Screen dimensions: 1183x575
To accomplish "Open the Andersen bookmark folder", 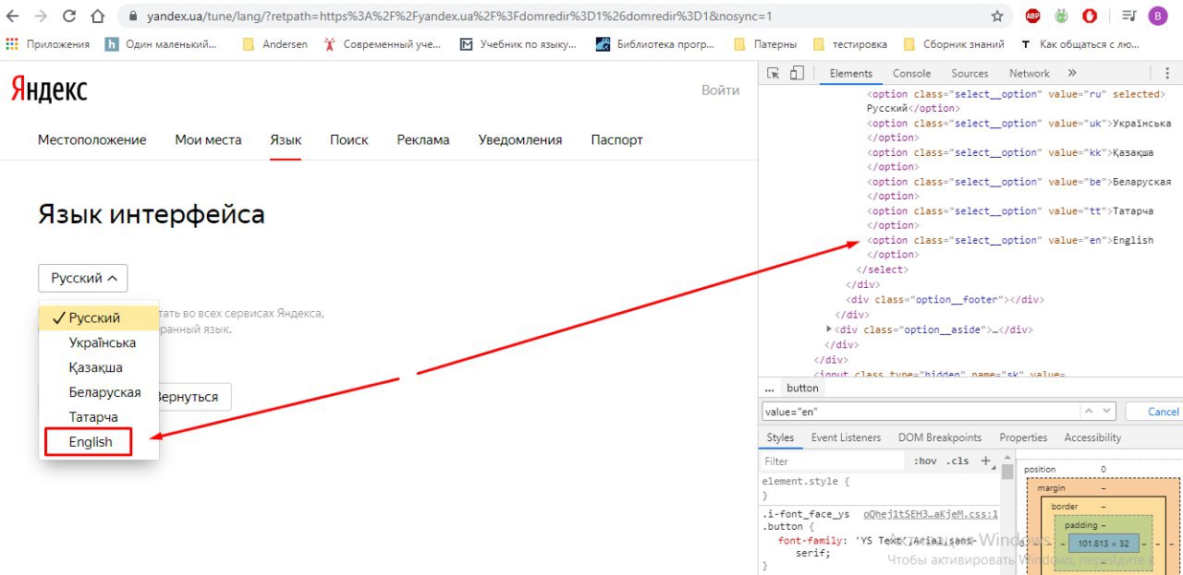I will coord(274,43).
